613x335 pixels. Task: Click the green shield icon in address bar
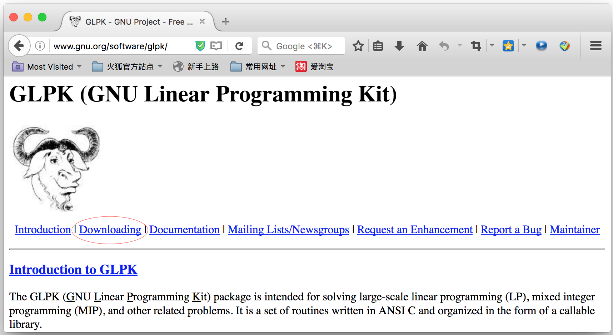pos(200,46)
